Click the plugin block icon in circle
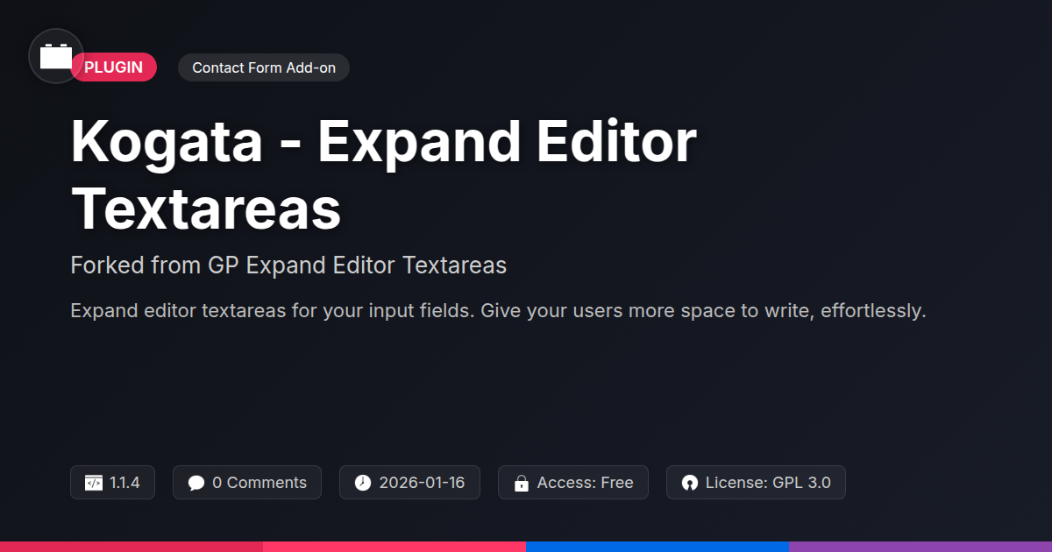 pyautogui.click(x=56, y=56)
